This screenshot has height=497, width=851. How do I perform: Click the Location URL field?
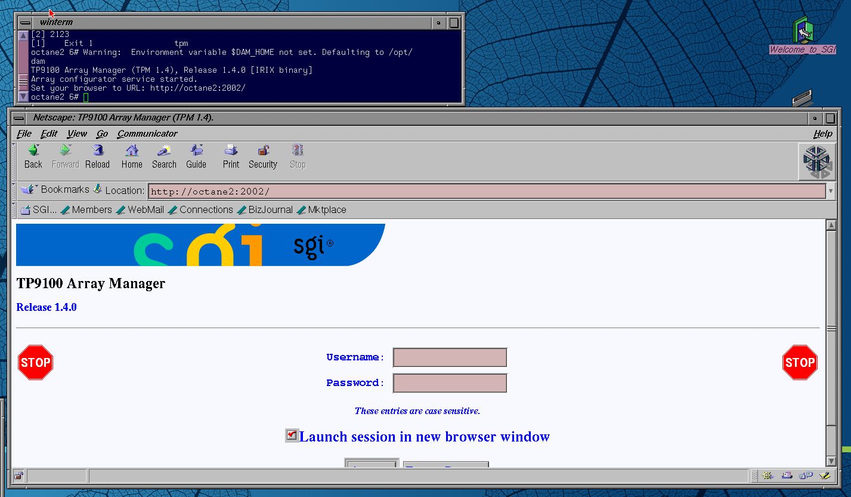click(487, 192)
